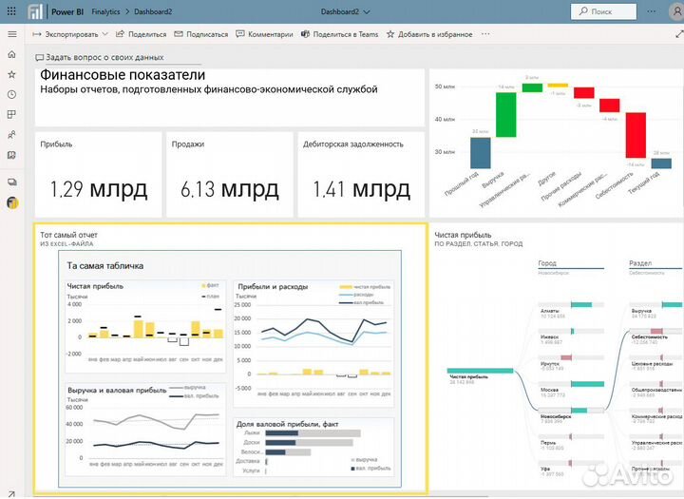
Task: Open Favorites star in the sidebar
Action: [x=11, y=74]
